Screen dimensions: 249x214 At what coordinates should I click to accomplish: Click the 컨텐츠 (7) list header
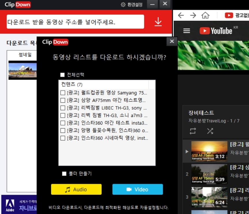(104, 85)
